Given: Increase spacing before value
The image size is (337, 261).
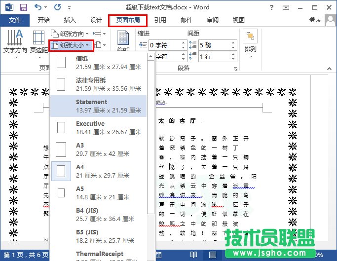Looking at the screenshot, I should point(233,43).
